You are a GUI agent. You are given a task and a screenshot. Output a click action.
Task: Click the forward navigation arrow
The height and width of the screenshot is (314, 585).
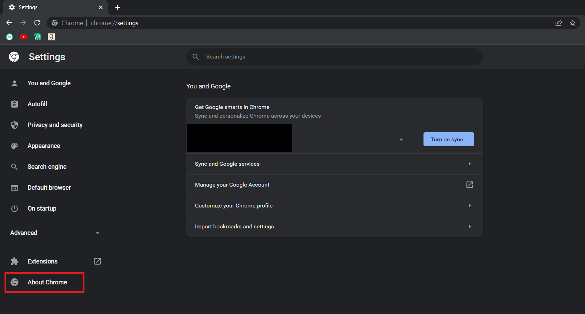click(23, 23)
